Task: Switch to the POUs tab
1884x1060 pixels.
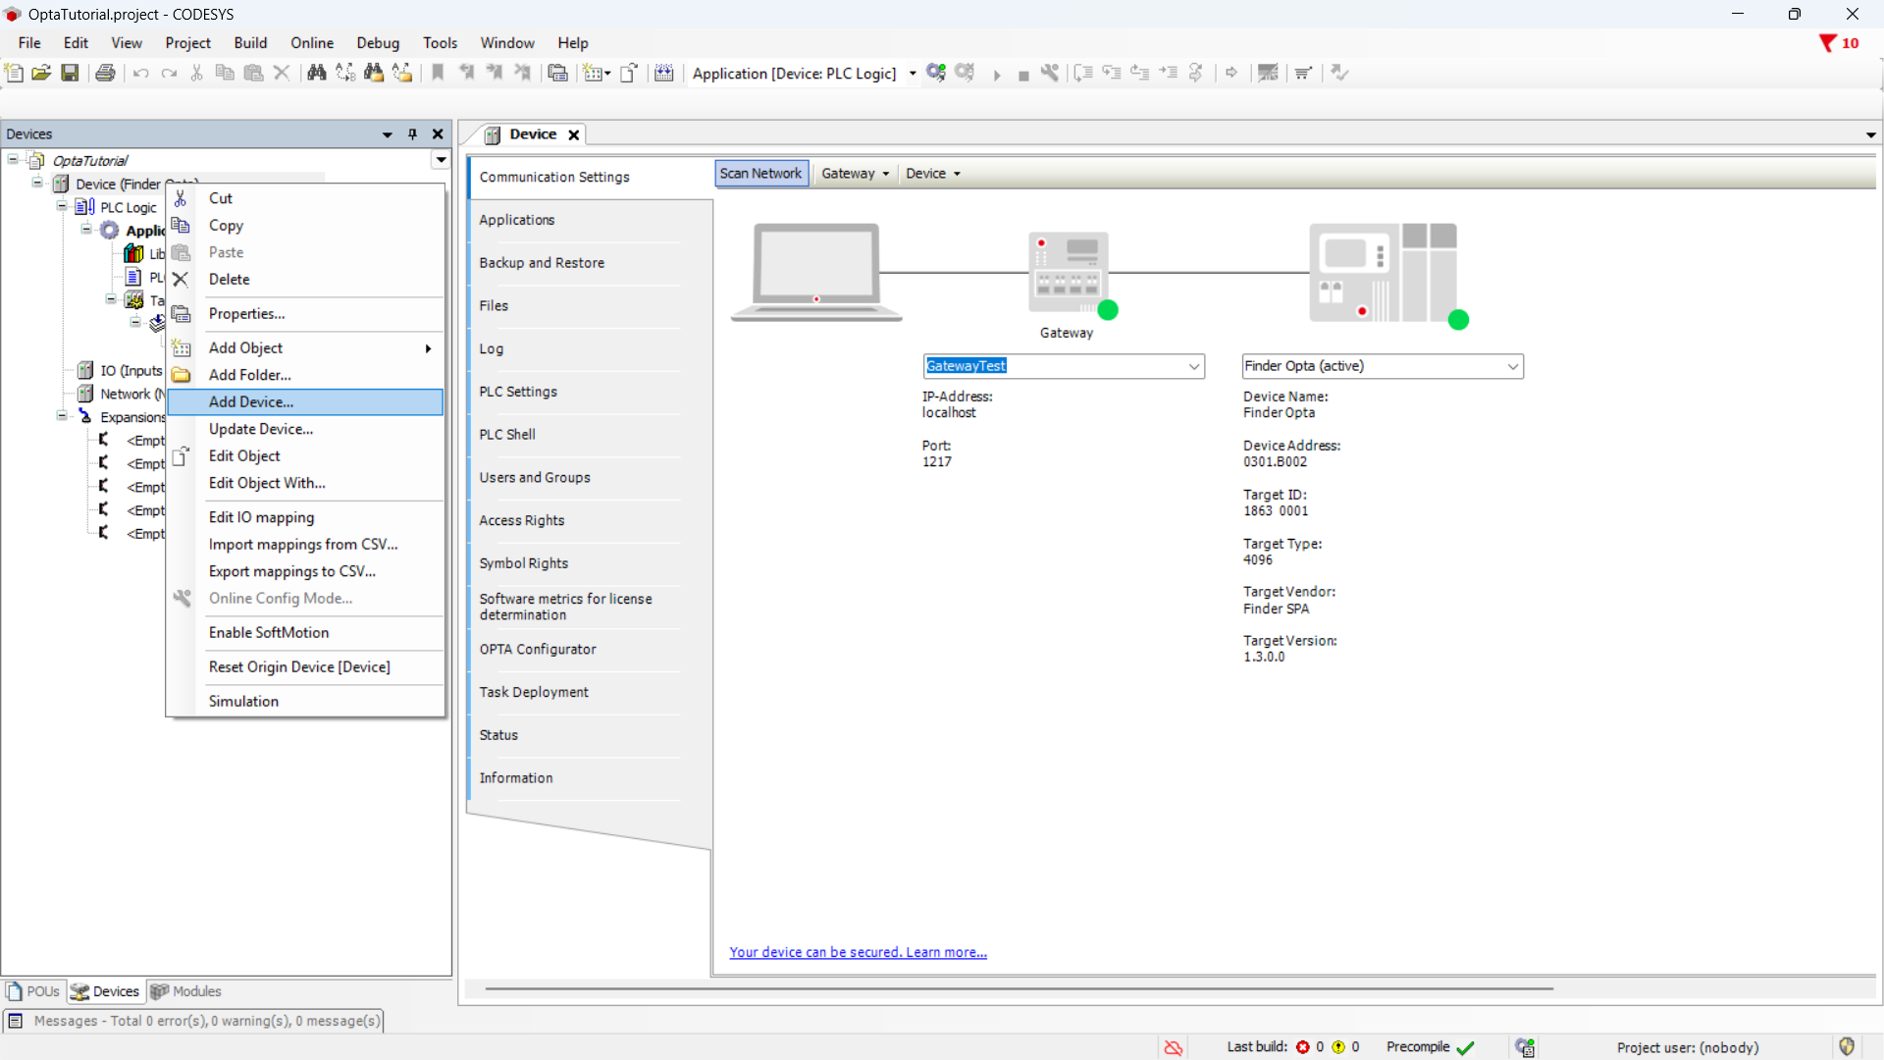Action: point(34,991)
